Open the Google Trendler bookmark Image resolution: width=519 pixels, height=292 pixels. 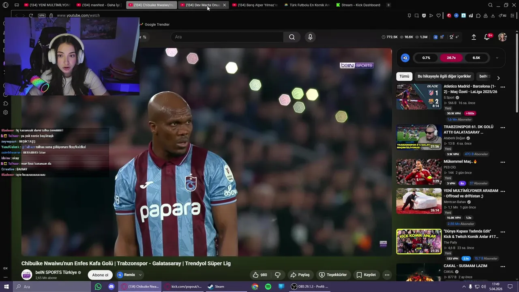coord(154,24)
